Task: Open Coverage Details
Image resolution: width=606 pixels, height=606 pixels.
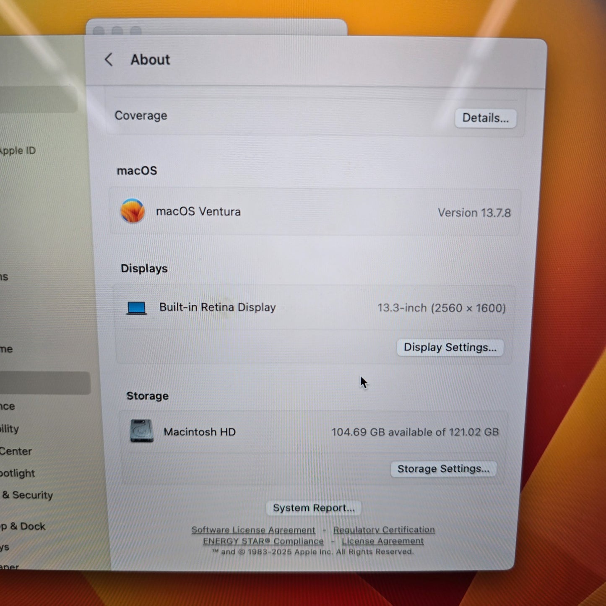Action: pyautogui.click(x=485, y=118)
